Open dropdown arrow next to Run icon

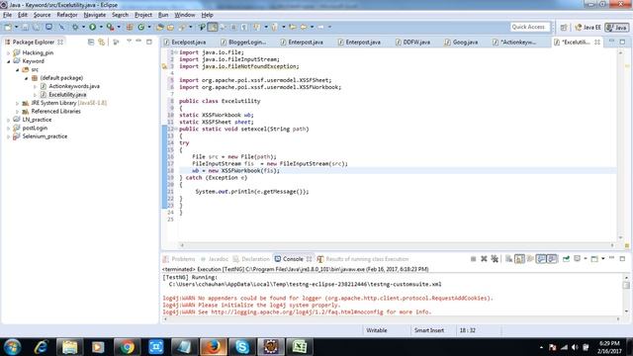tap(101, 27)
